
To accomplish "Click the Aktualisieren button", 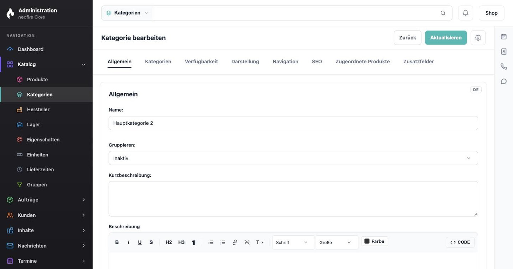I will (446, 38).
